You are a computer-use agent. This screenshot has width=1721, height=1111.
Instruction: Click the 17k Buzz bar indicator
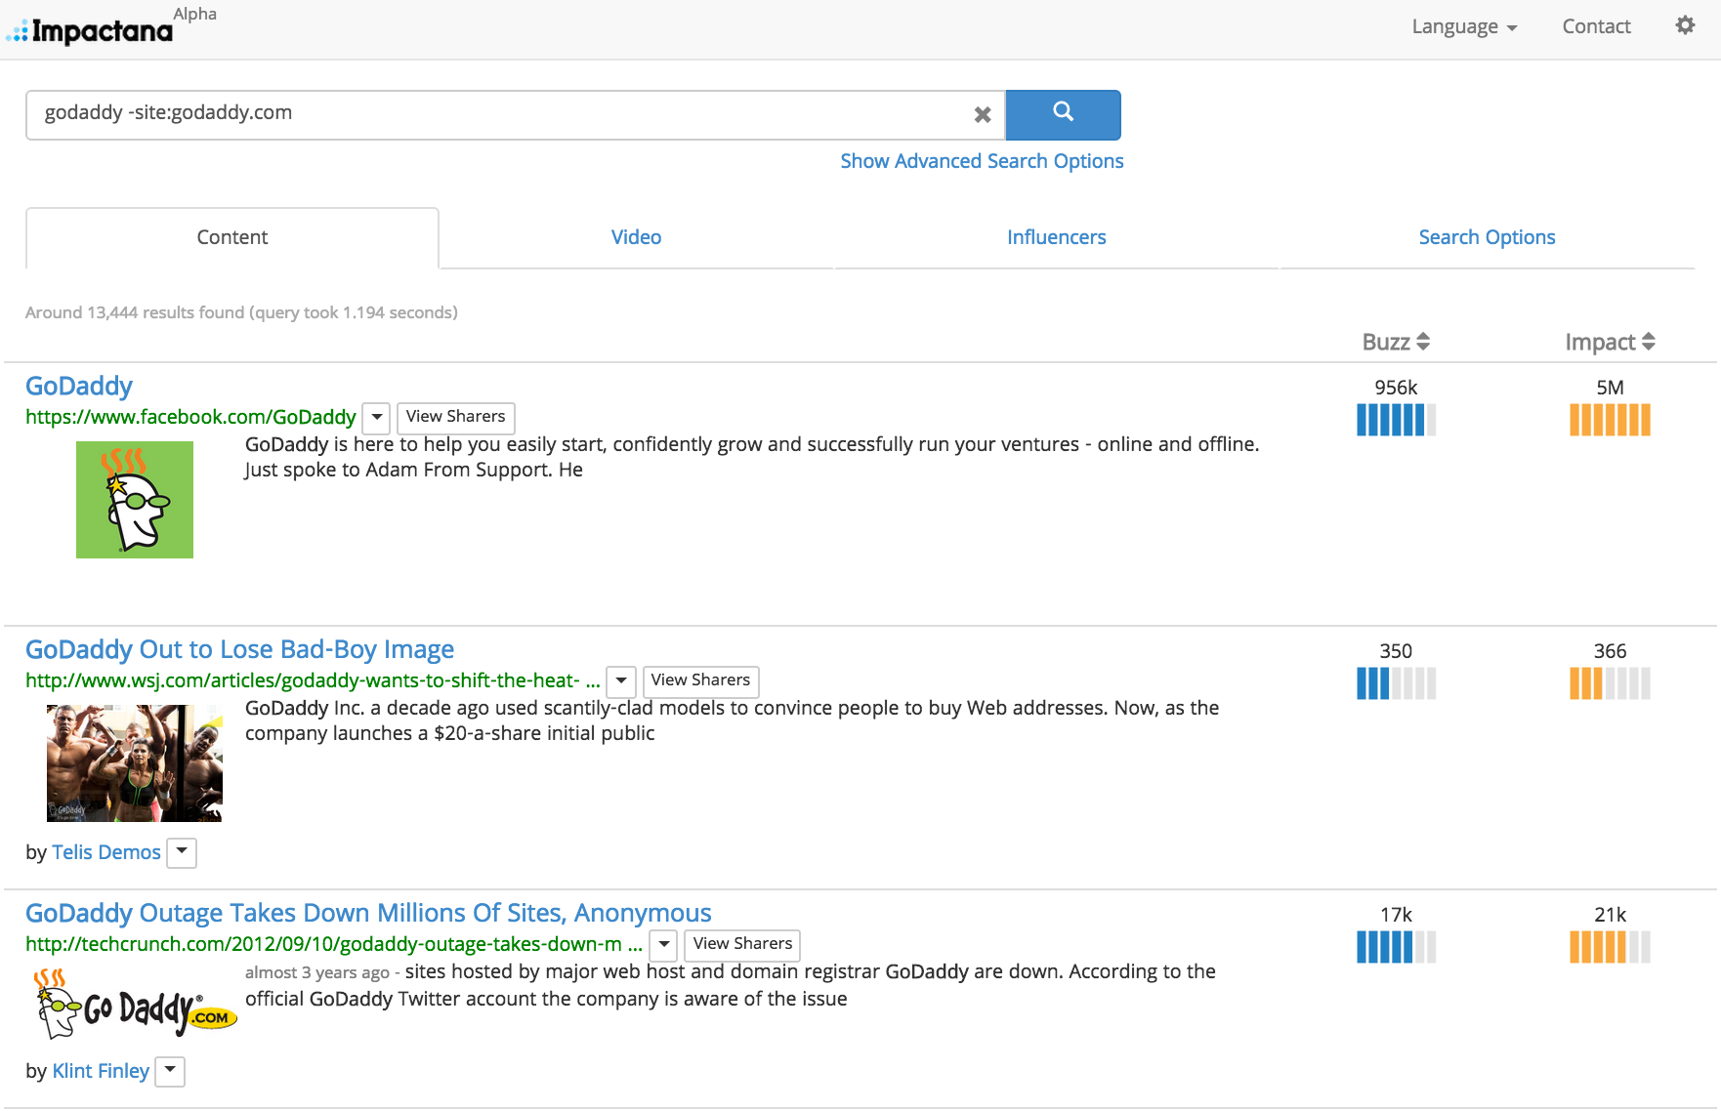[x=1396, y=947]
